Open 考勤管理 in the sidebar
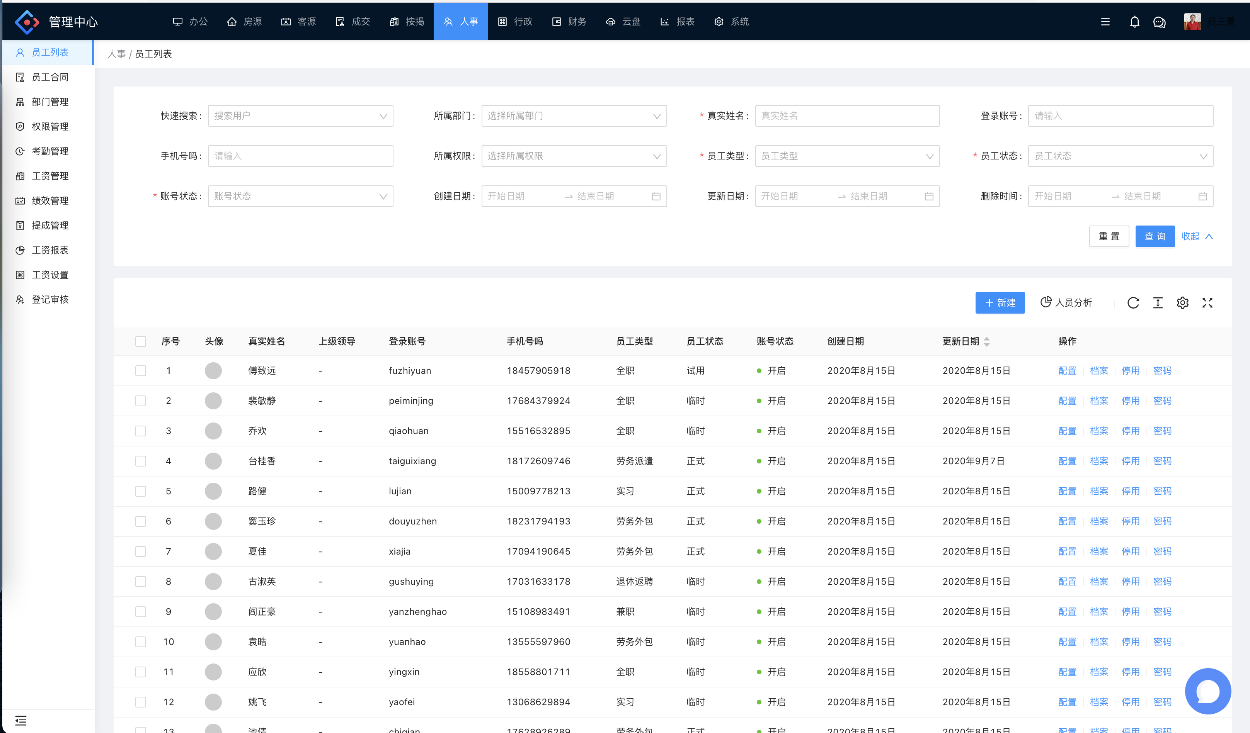Image resolution: width=1250 pixels, height=733 pixels. [x=48, y=151]
